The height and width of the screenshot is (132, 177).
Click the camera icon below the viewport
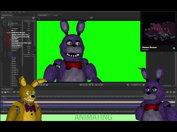click(128, 85)
